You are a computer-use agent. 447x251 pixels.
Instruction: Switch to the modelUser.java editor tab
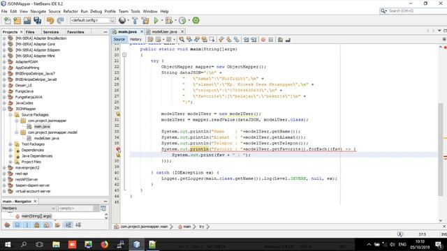(x=165, y=31)
